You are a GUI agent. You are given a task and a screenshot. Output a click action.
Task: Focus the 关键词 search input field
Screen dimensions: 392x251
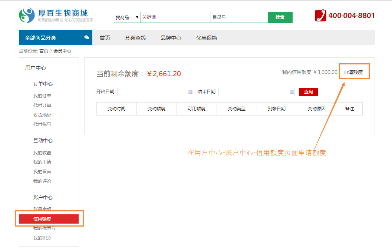[x=175, y=17]
